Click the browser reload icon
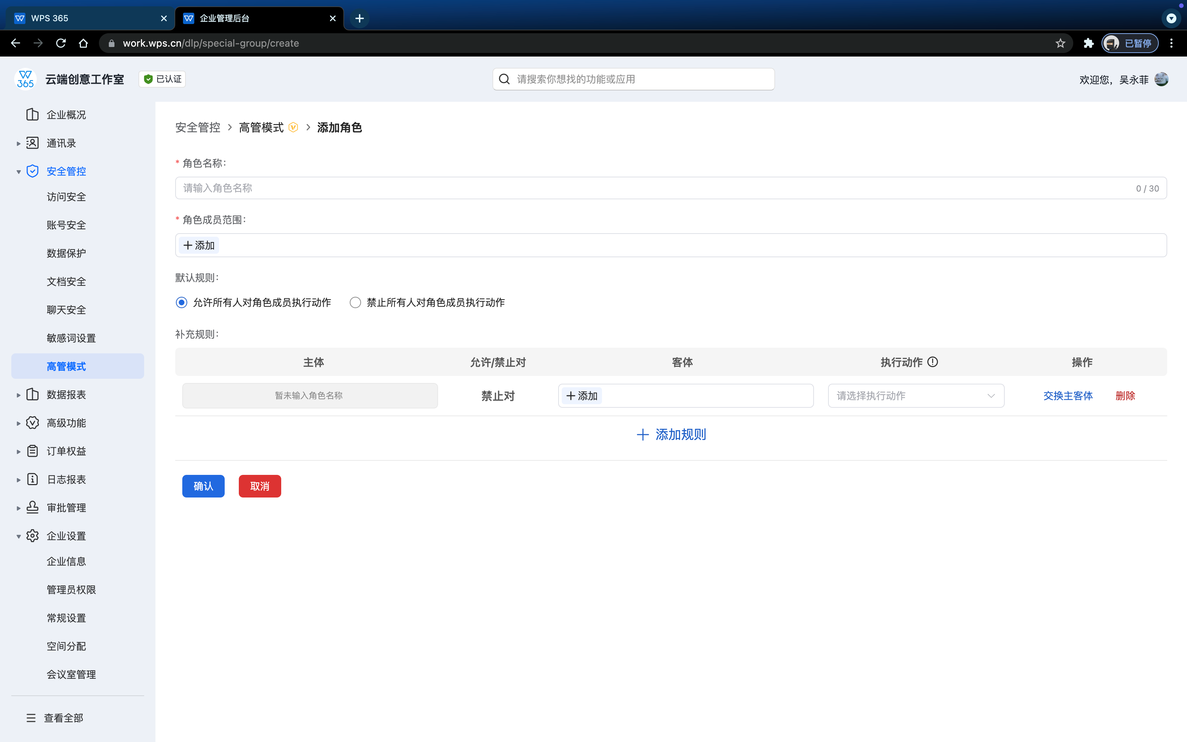 click(x=61, y=43)
